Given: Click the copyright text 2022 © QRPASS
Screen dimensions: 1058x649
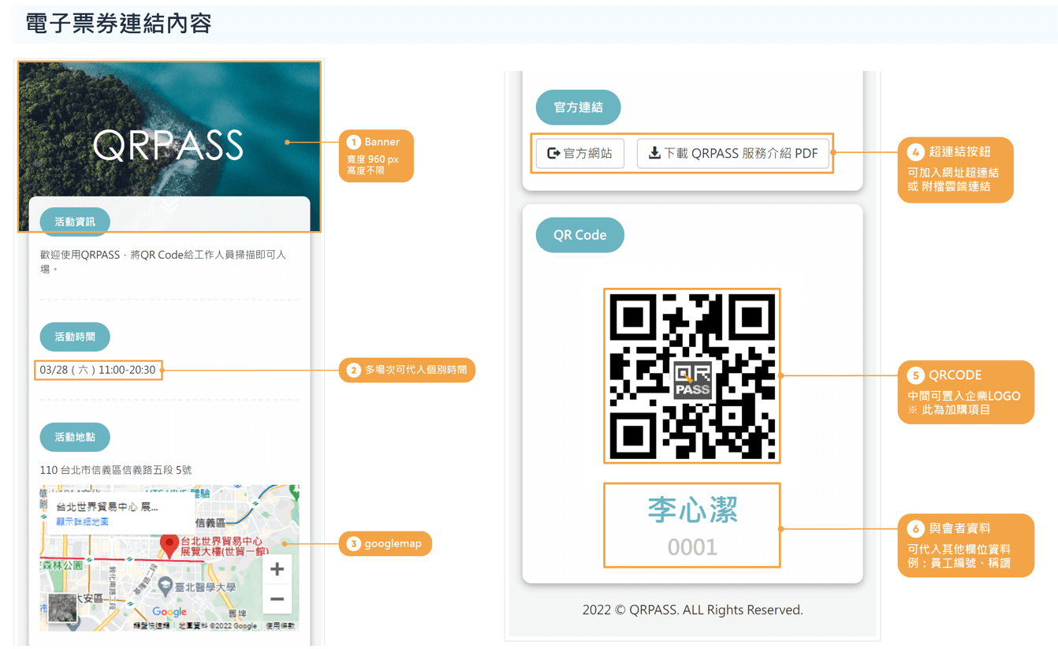Looking at the screenshot, I should [692, 610].
